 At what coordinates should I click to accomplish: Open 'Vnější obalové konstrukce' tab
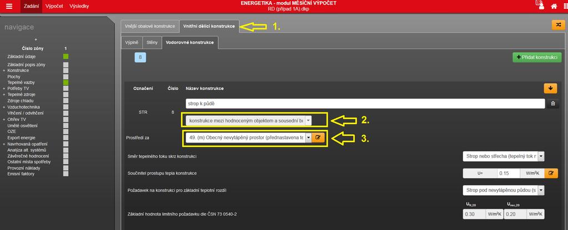pos(150,27)
